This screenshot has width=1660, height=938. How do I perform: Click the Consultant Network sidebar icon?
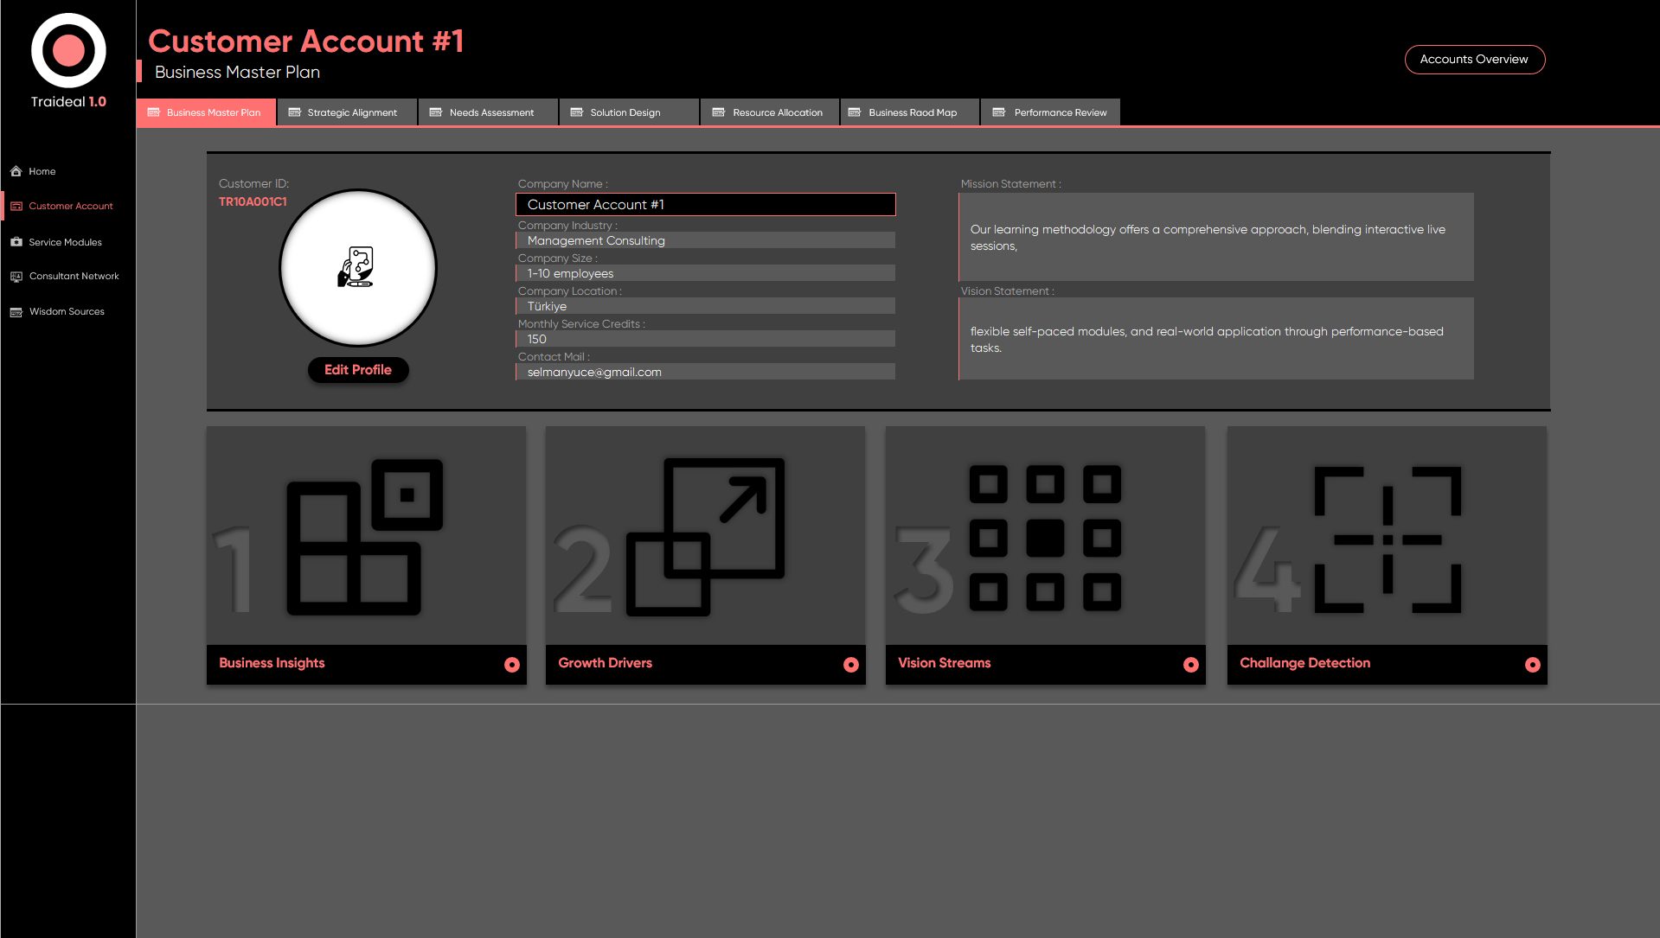point(16,277)
